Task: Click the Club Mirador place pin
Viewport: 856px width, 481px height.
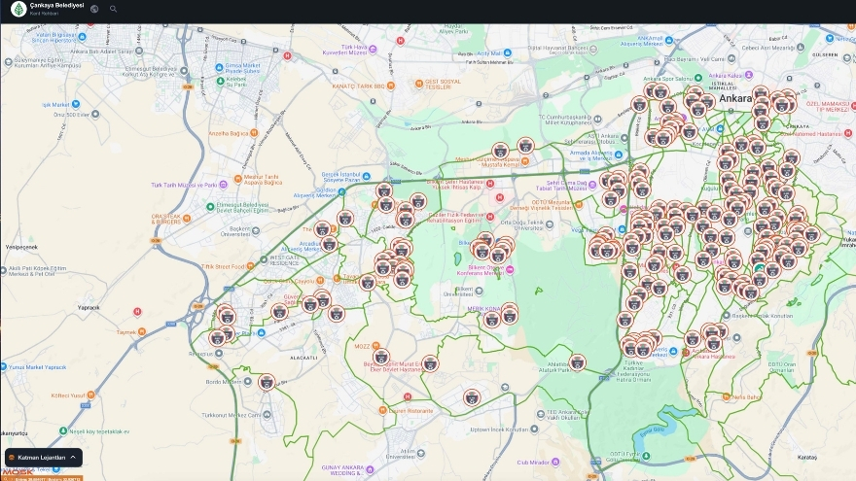Action: tap(557, 463)
